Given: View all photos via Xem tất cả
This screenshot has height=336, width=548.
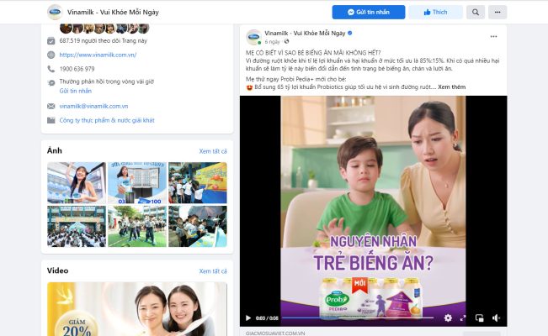Looking at the screenshot, I should (213, 151).
